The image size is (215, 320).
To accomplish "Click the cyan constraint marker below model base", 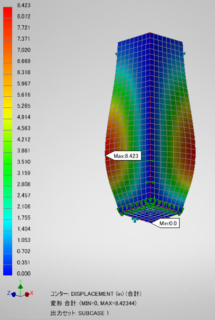I will tap(135, 220).
